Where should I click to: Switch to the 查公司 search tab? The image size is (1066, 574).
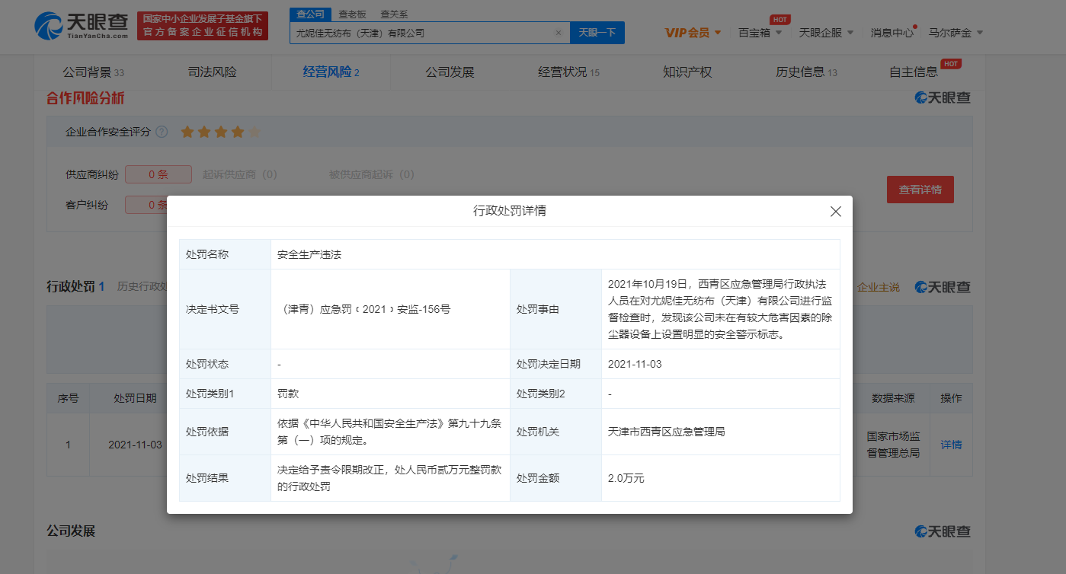pyautogui.click(x=310, y=14)
